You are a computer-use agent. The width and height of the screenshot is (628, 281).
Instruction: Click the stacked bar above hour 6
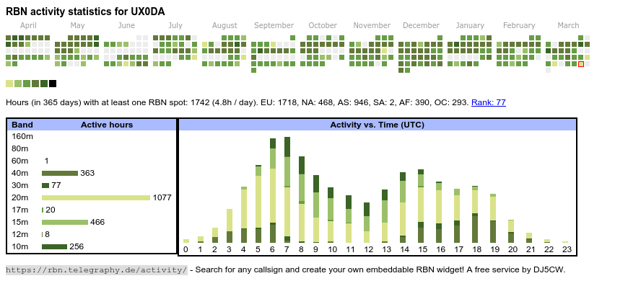click(x=273, y=191)
